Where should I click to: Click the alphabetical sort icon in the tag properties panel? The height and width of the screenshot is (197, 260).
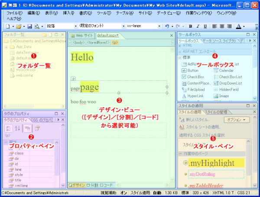(18, 128)
